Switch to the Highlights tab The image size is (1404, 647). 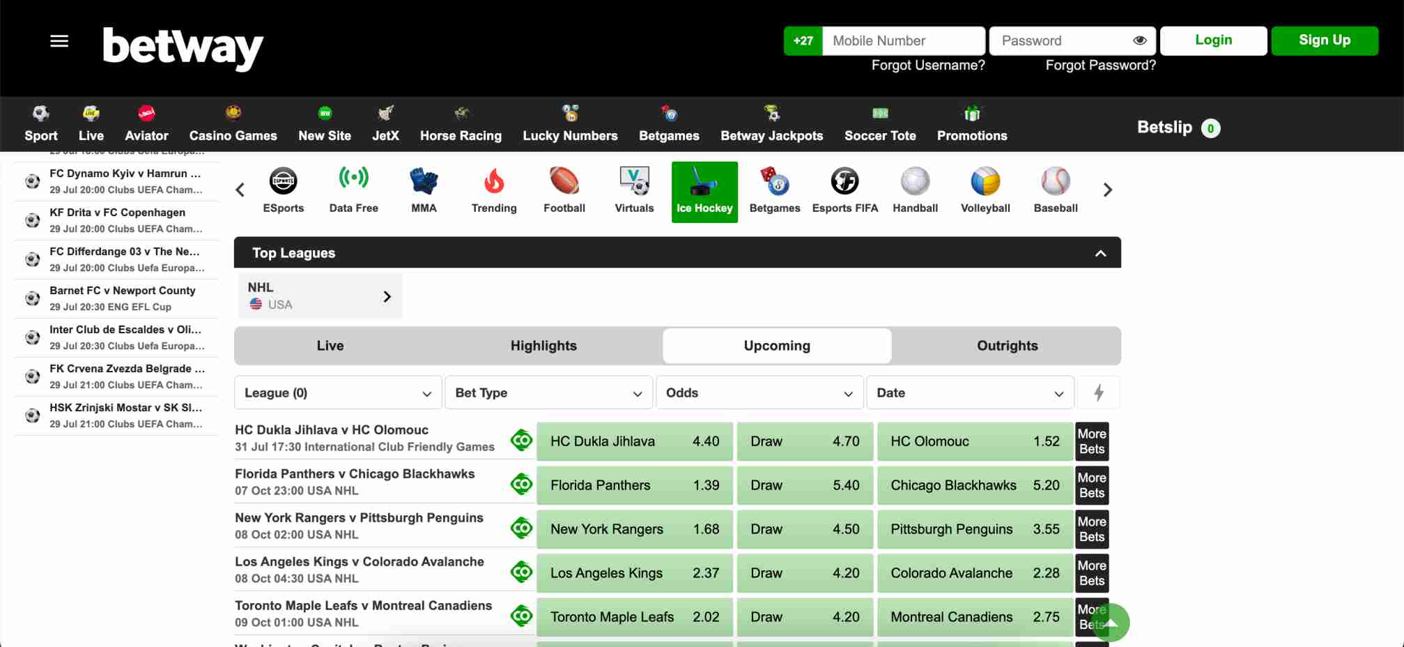(543, 346)
